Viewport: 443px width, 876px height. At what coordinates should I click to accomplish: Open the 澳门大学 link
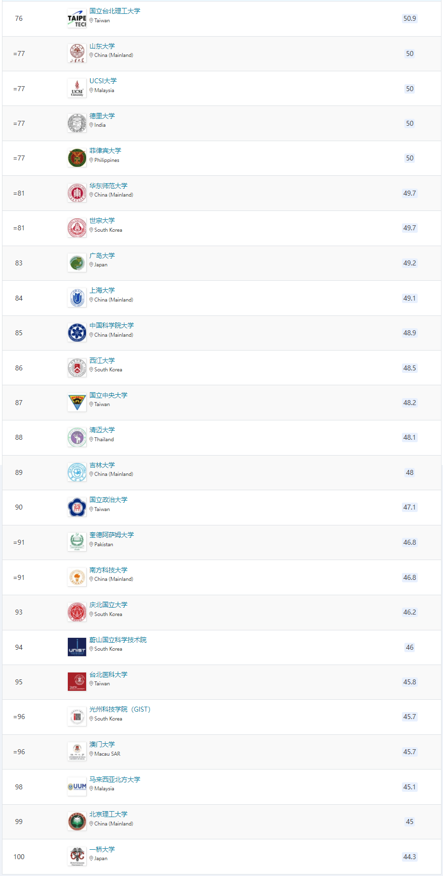[102, 744]
